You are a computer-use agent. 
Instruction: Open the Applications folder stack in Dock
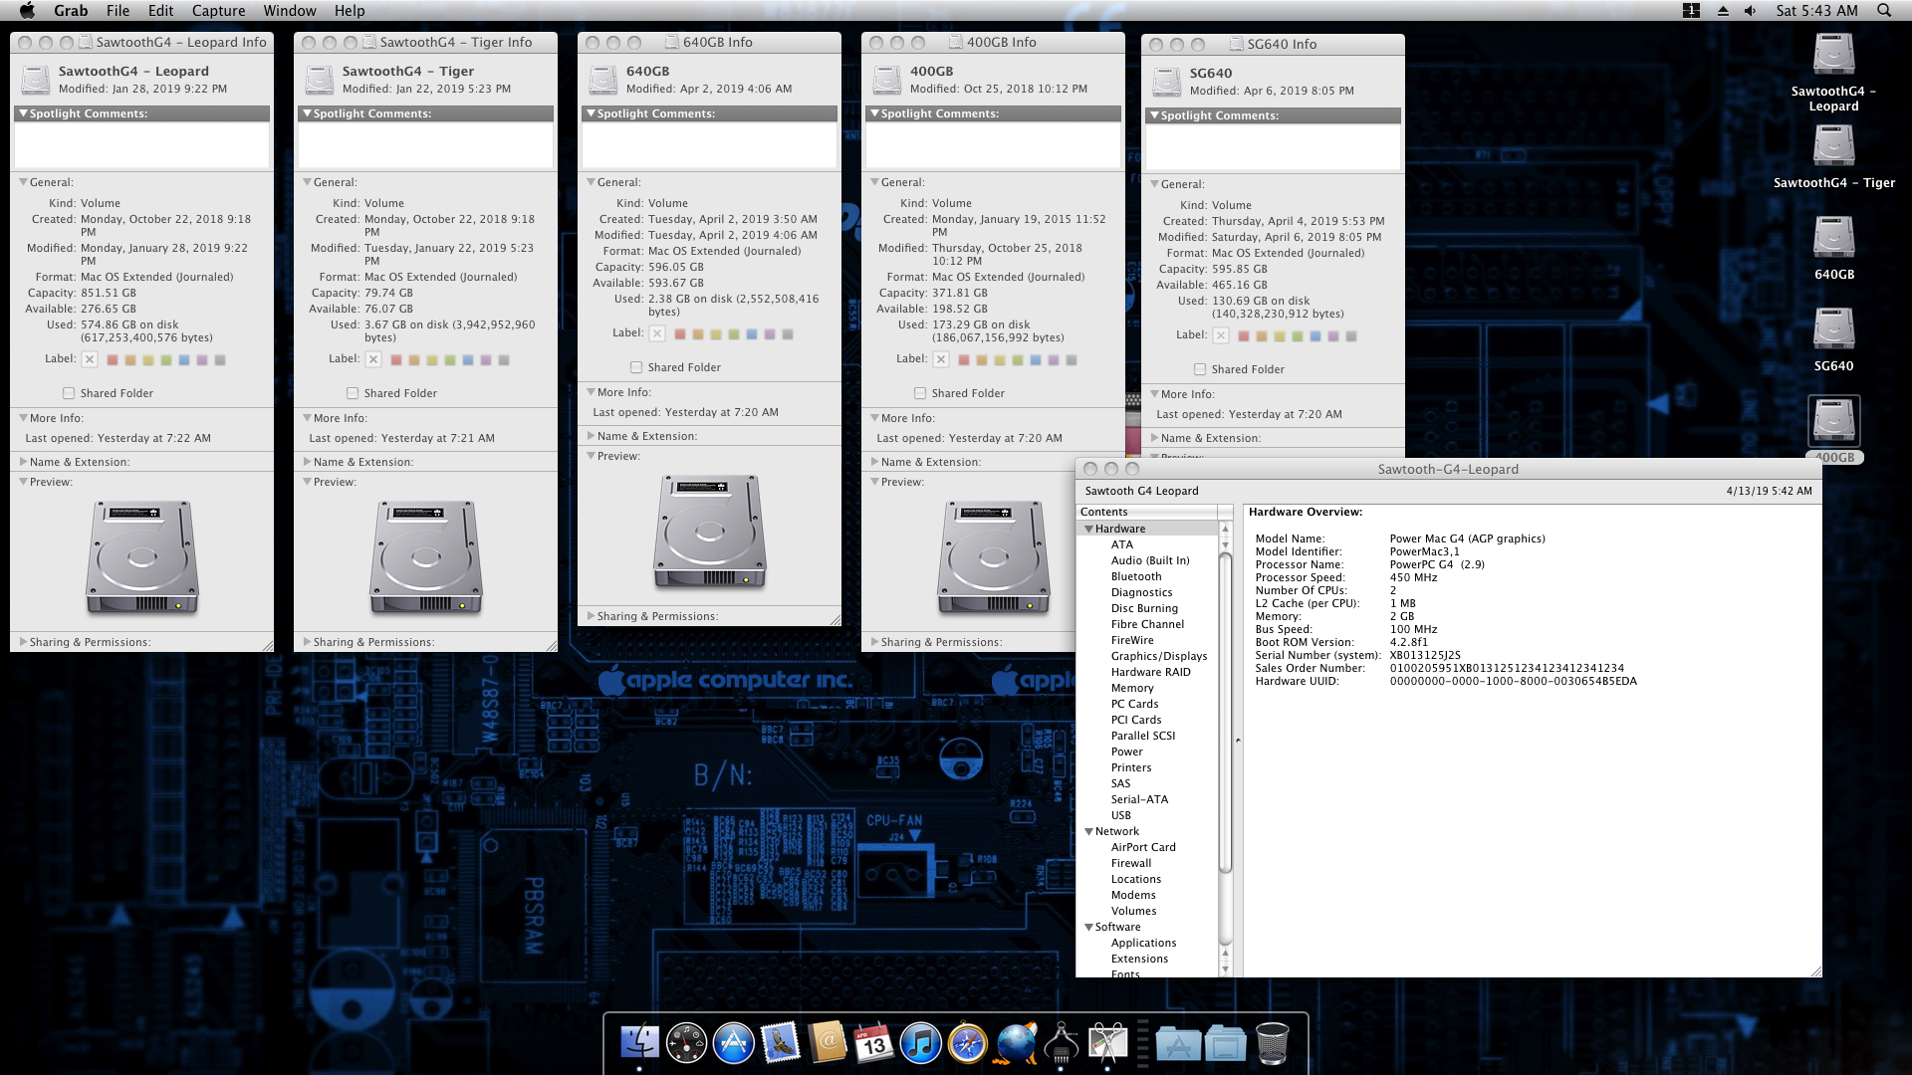coord(1178,1044)
